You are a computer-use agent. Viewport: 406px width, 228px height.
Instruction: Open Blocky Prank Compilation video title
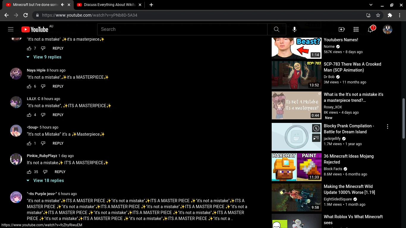(x=349, y=129)
